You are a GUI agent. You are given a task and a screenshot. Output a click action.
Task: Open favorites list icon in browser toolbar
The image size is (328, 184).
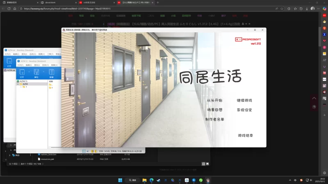point(295,9)
